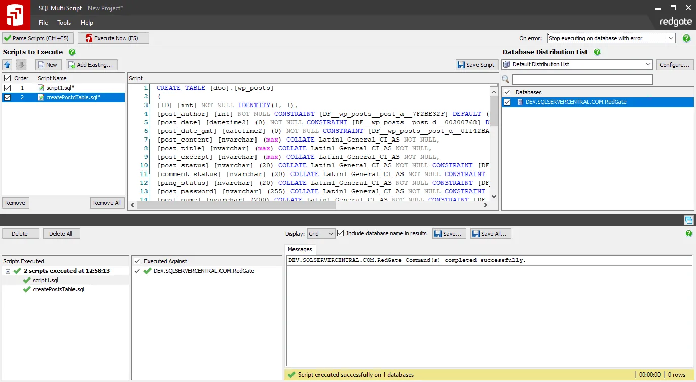Click the Save All results button
Viewport: 696px width, 382px height.
coord(491,234)
